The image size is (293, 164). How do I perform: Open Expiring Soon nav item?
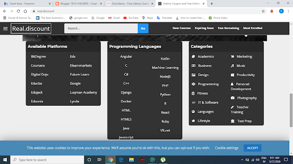[204, 28]
